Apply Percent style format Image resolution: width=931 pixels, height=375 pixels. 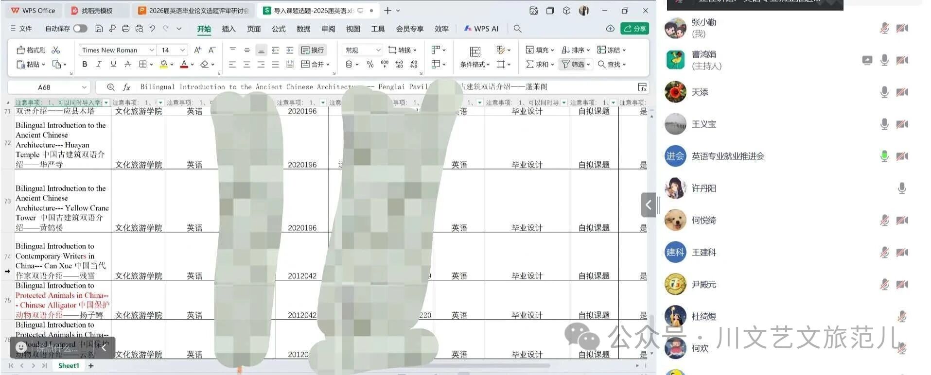click(x=370, y=64)
